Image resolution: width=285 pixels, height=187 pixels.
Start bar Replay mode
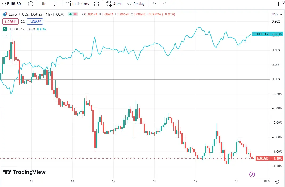tap(136, 4)
